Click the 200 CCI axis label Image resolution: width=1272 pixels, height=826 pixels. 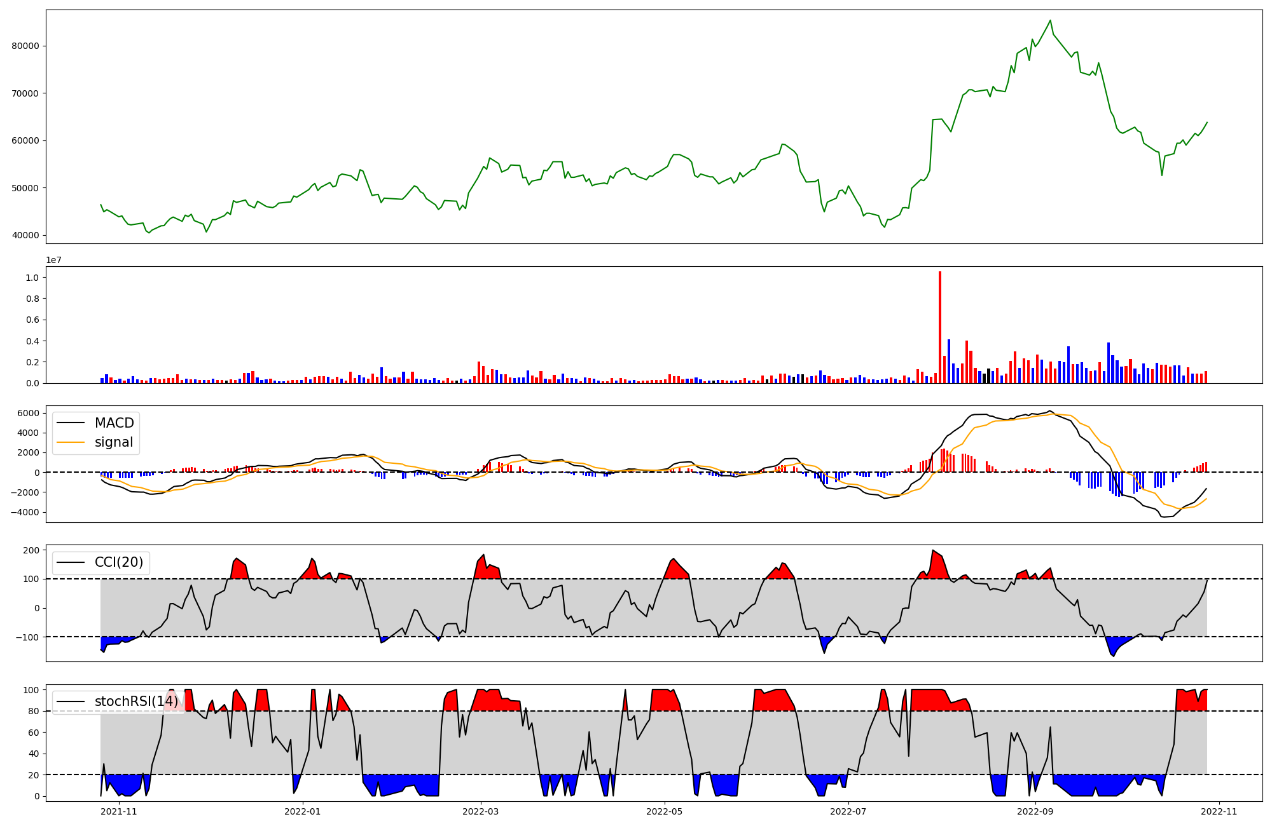31,550
